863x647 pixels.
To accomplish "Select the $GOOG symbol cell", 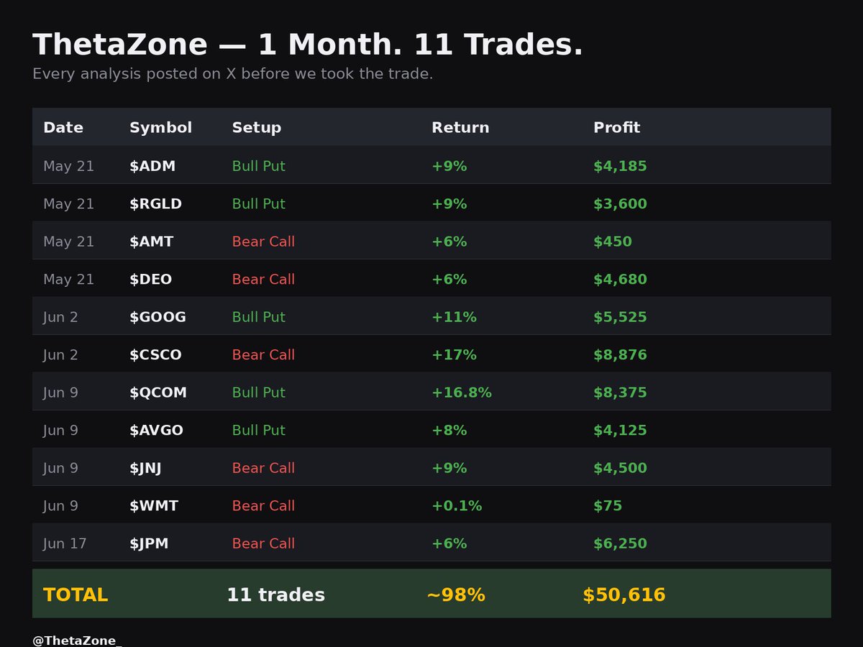I will (157, 317).
